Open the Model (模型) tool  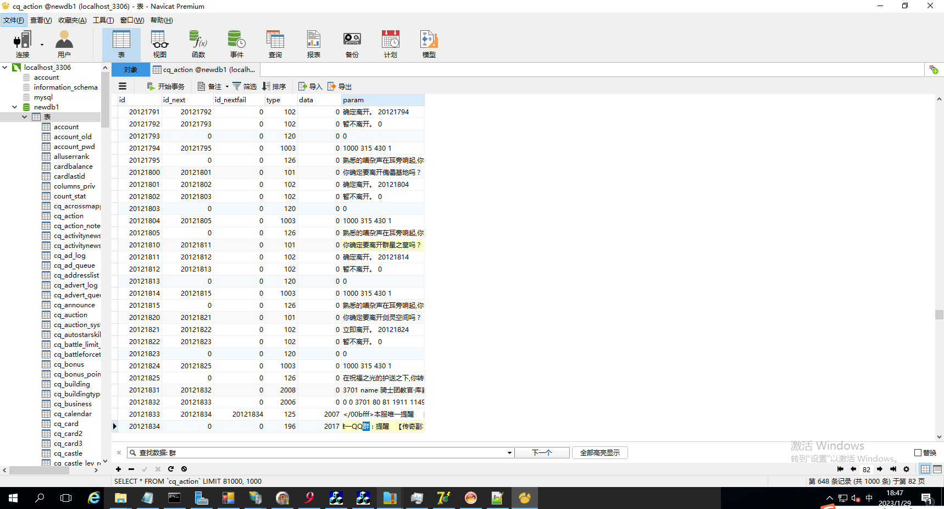tap(429, 44)
